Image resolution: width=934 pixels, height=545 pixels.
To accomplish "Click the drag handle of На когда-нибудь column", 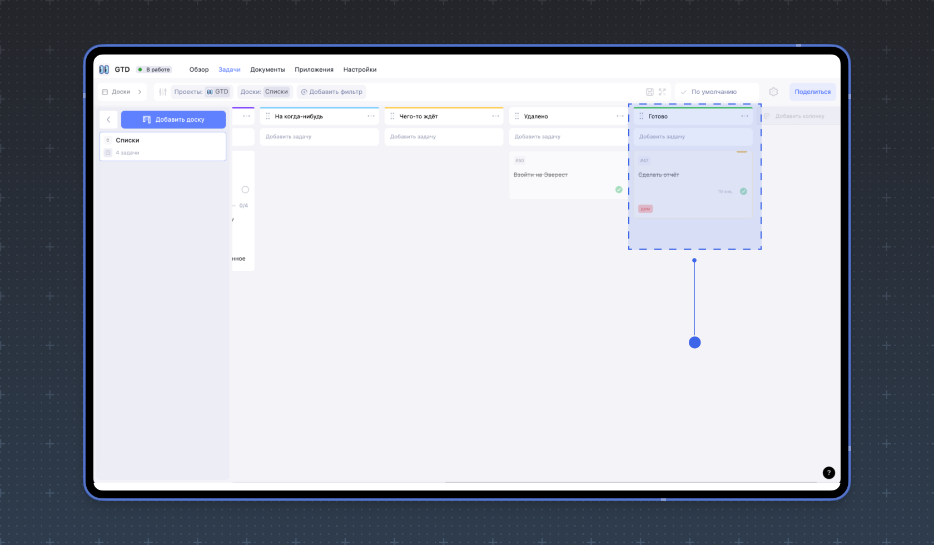I will 268,116.
